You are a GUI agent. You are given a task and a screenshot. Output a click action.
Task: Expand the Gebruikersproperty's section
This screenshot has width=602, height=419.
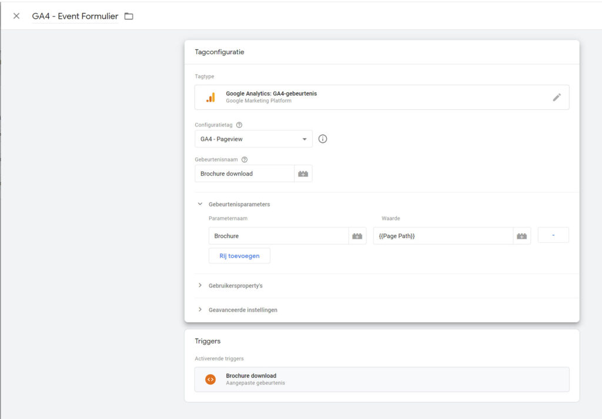[x=200, y=286]
